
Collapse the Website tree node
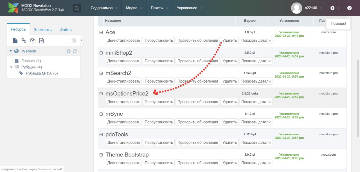11,51
